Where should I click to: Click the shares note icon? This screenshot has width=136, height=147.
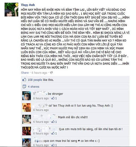tap(24, 87)
